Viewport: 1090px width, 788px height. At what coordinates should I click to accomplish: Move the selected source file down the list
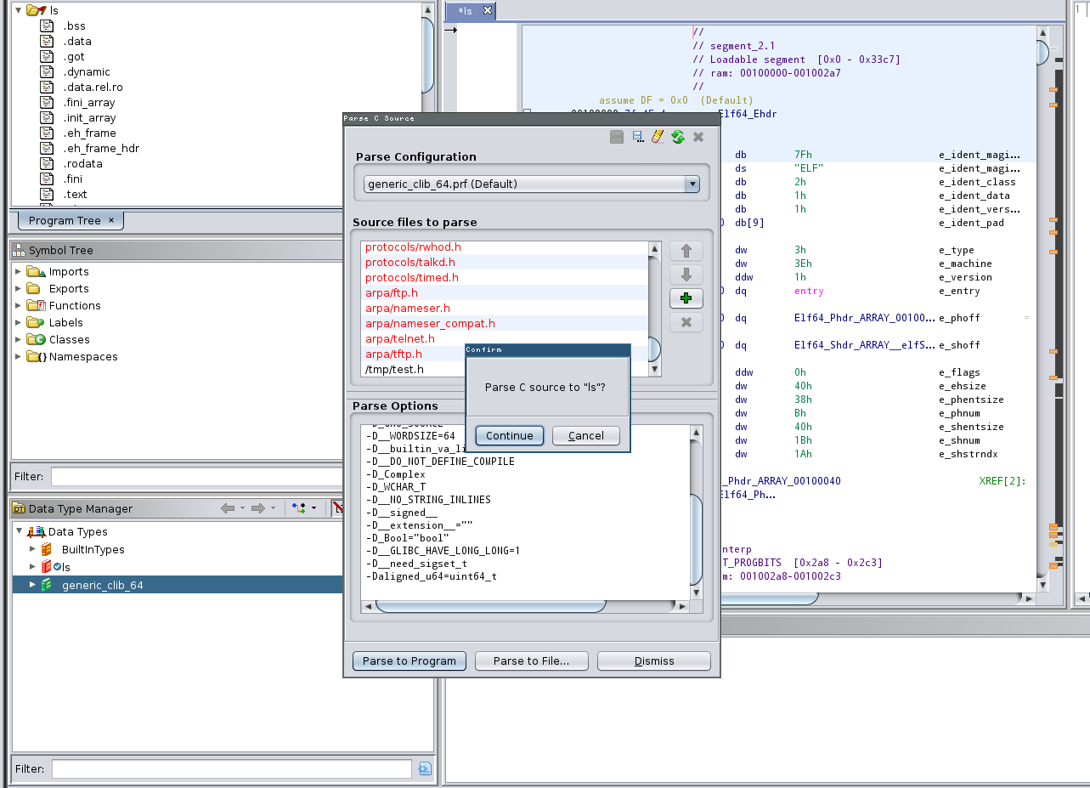(686, 274)
